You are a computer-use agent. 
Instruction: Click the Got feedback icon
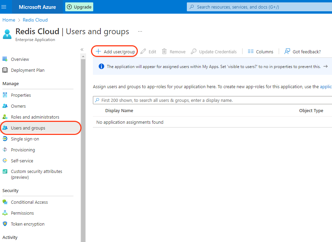click(x=287, y=52)
